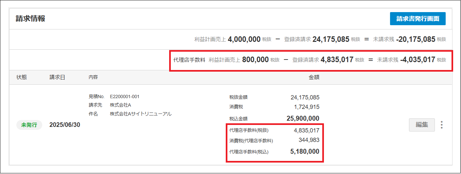The image size is (461, 174).
Task: Click the 編集 button
Action: click(422, 125)
